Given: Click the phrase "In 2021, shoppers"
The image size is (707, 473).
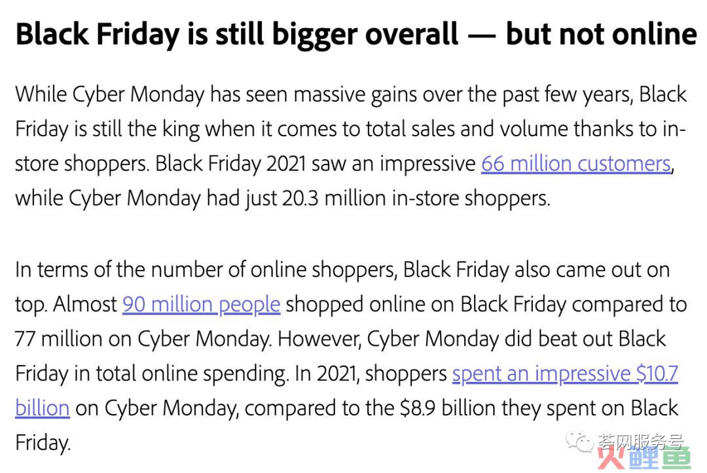Looking at the screenshot, I should (x=371, y=373).
